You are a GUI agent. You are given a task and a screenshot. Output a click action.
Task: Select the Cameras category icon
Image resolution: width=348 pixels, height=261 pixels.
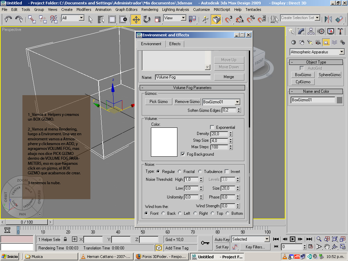[318, 42]
